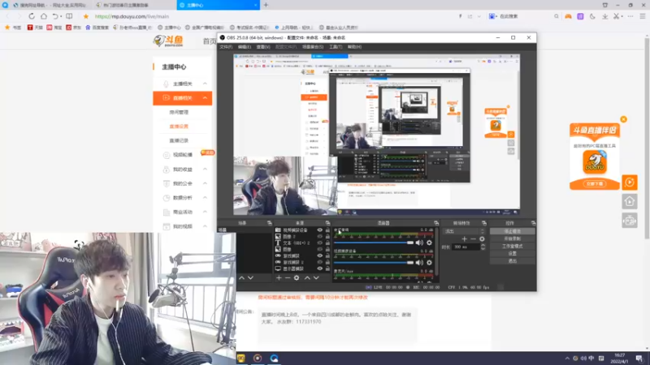The image size is (650, 365).
Task: Click the 开始录制 start recording button in OBS
Action: [x=513, y=238]
